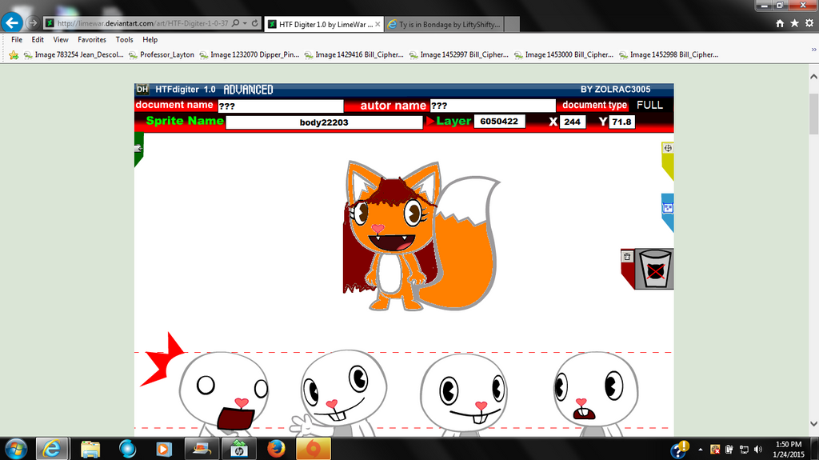The height and width of the screenshot is (460, 819).
Task: Click the address bar URL field
Action: (142, 23)
